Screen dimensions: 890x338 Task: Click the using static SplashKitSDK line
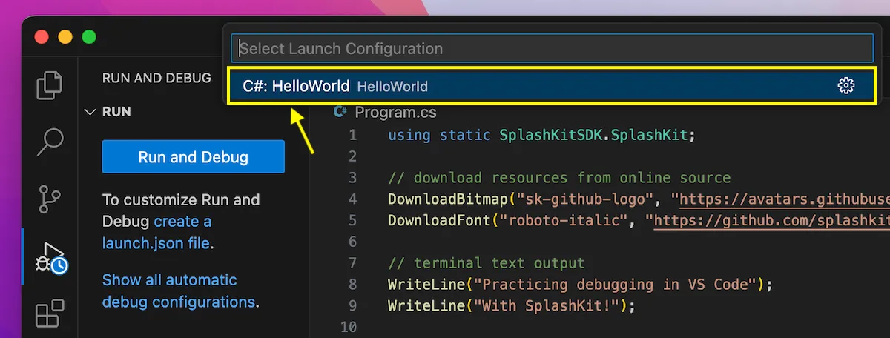(541, 135)
